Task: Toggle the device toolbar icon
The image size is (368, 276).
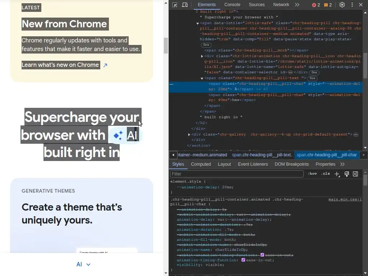Action: point(185,5)
